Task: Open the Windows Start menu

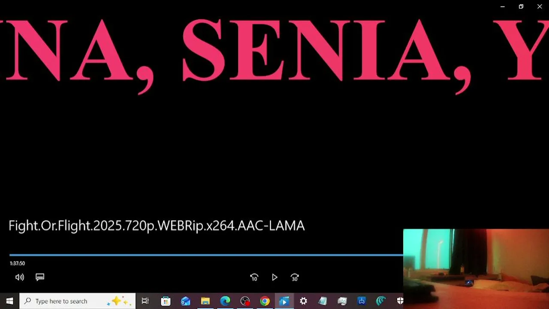Action: click(x=9, y=301)
